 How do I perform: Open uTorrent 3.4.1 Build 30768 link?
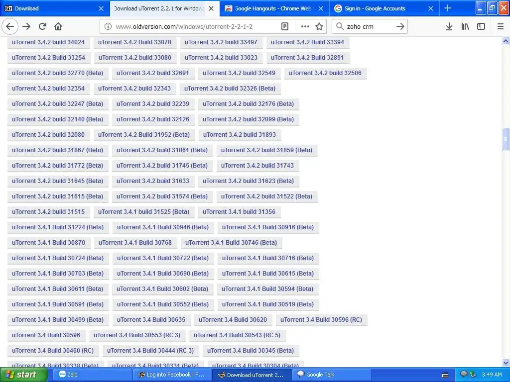click(135, 243)
